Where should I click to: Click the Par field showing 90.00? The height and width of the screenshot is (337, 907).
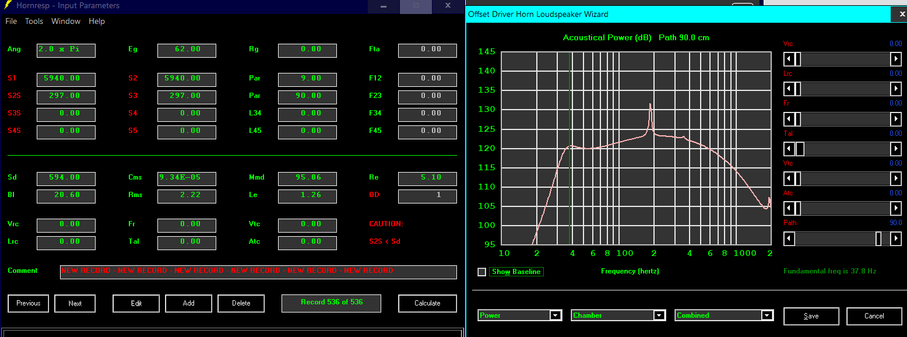click(307, 97)
